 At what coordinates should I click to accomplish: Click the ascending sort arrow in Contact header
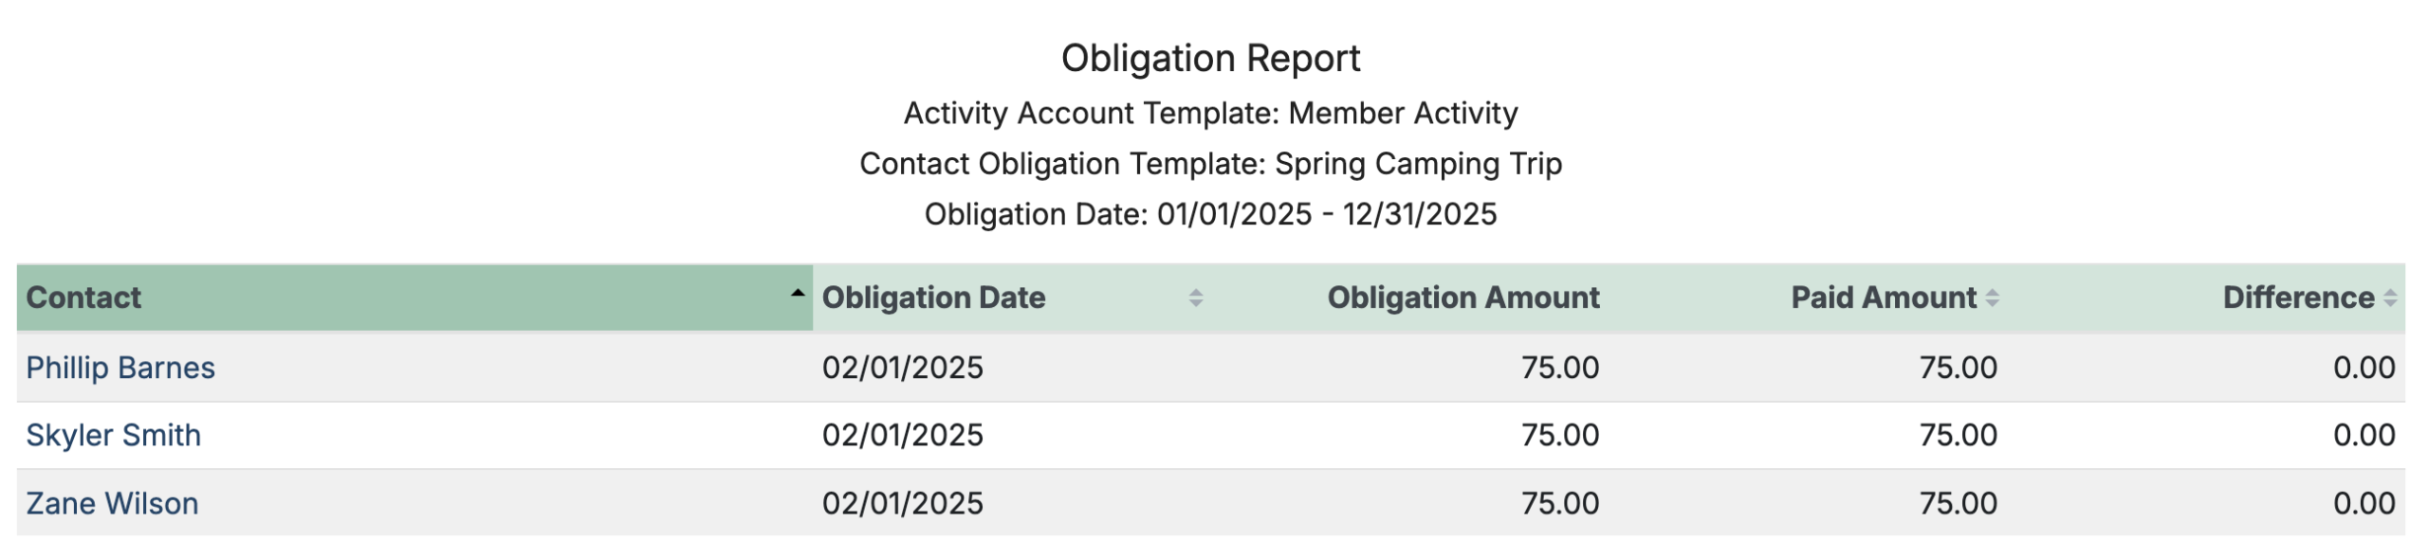797,294
